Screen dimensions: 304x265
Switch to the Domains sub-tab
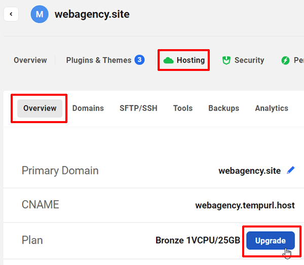coord(88,108)
